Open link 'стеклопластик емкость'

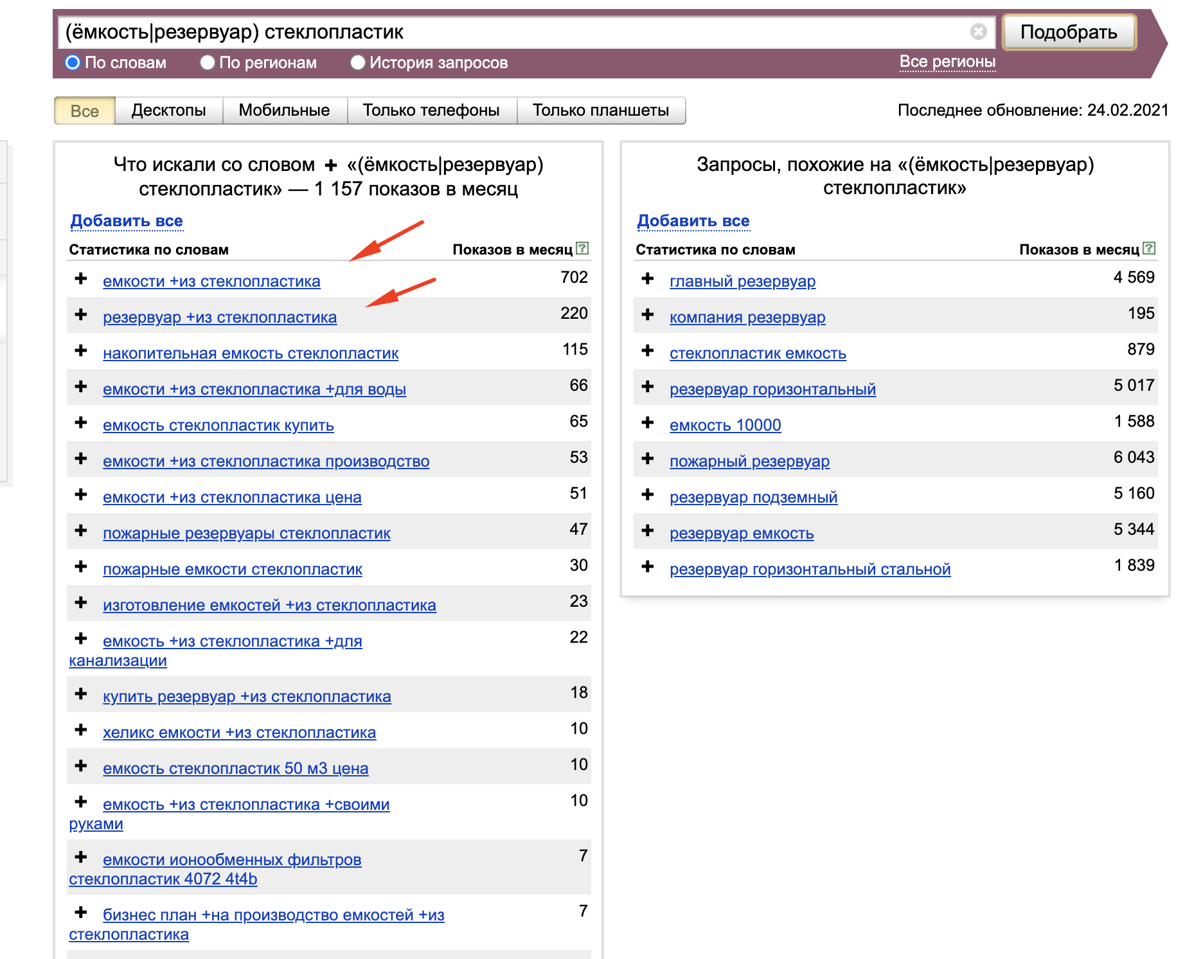click(758, 354)
